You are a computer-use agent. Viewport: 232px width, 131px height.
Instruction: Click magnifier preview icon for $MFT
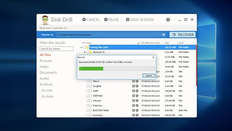point(137,91)
